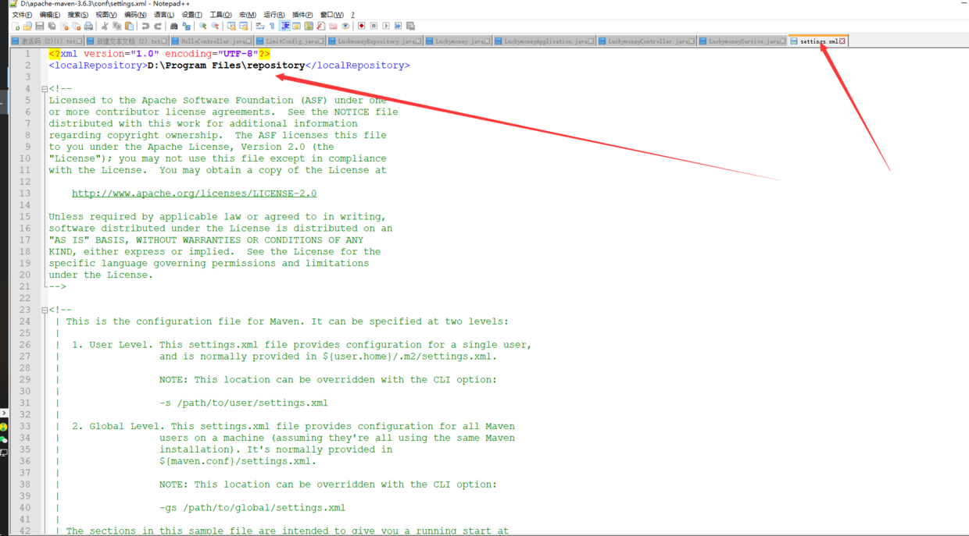
Task: Click the Undo arrow icon
Action: point(145,26)
